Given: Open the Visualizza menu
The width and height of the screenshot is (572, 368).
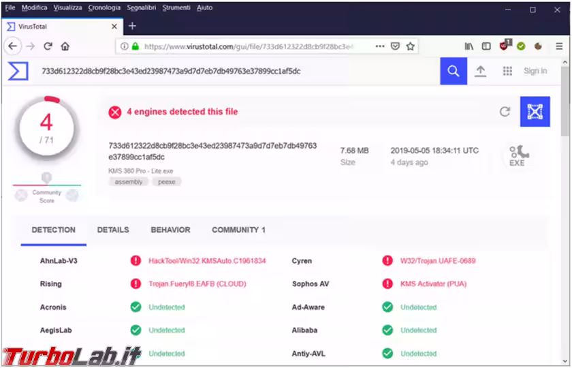Looking at the screenshot, I should (x=67, y=7).
